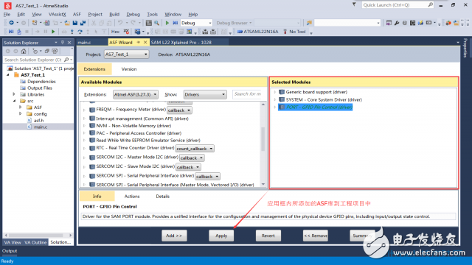Image resolution: width=472 pixels, height=265 pixels.
Task: Open RTC count_callback mode dropdown
Action: (x=195, y=149)
